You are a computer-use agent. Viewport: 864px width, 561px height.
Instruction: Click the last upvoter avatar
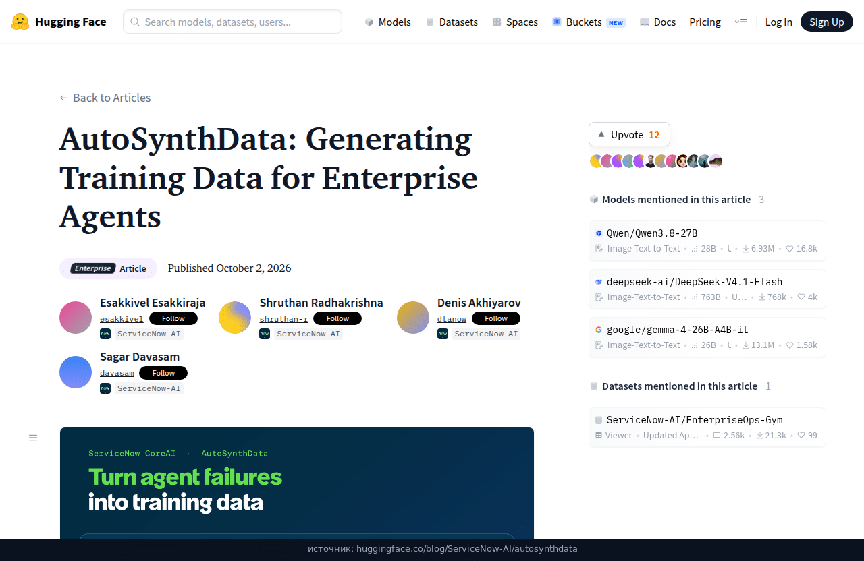pyautogui.click(x=715, y=161)
